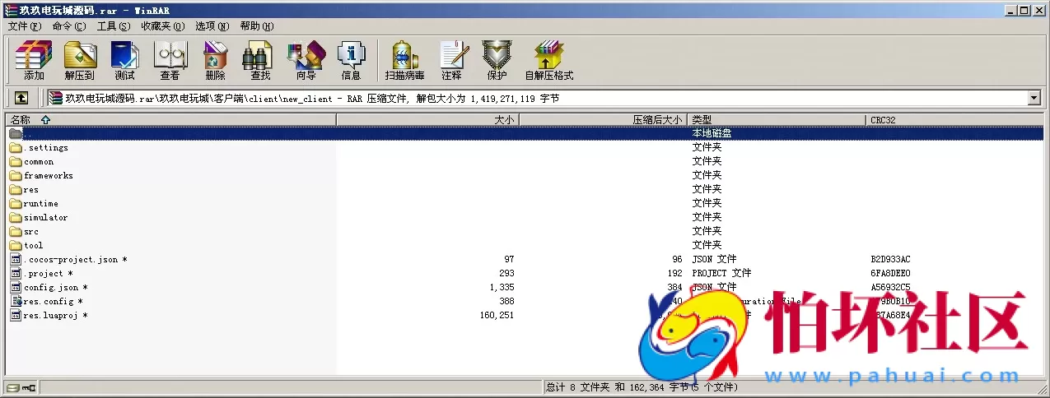Click the 删除 (Delete) toolbar icon
This screenshot has width=1050, height=398.
pos(215,60)
